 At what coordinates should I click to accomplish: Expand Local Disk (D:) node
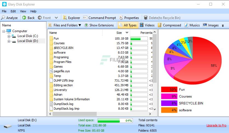[x=9, y=41]
